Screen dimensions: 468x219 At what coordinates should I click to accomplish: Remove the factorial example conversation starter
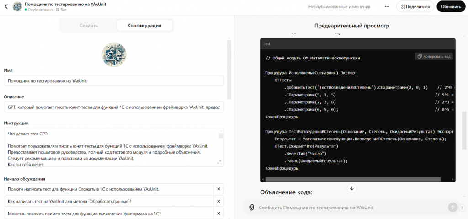[218, 214]
